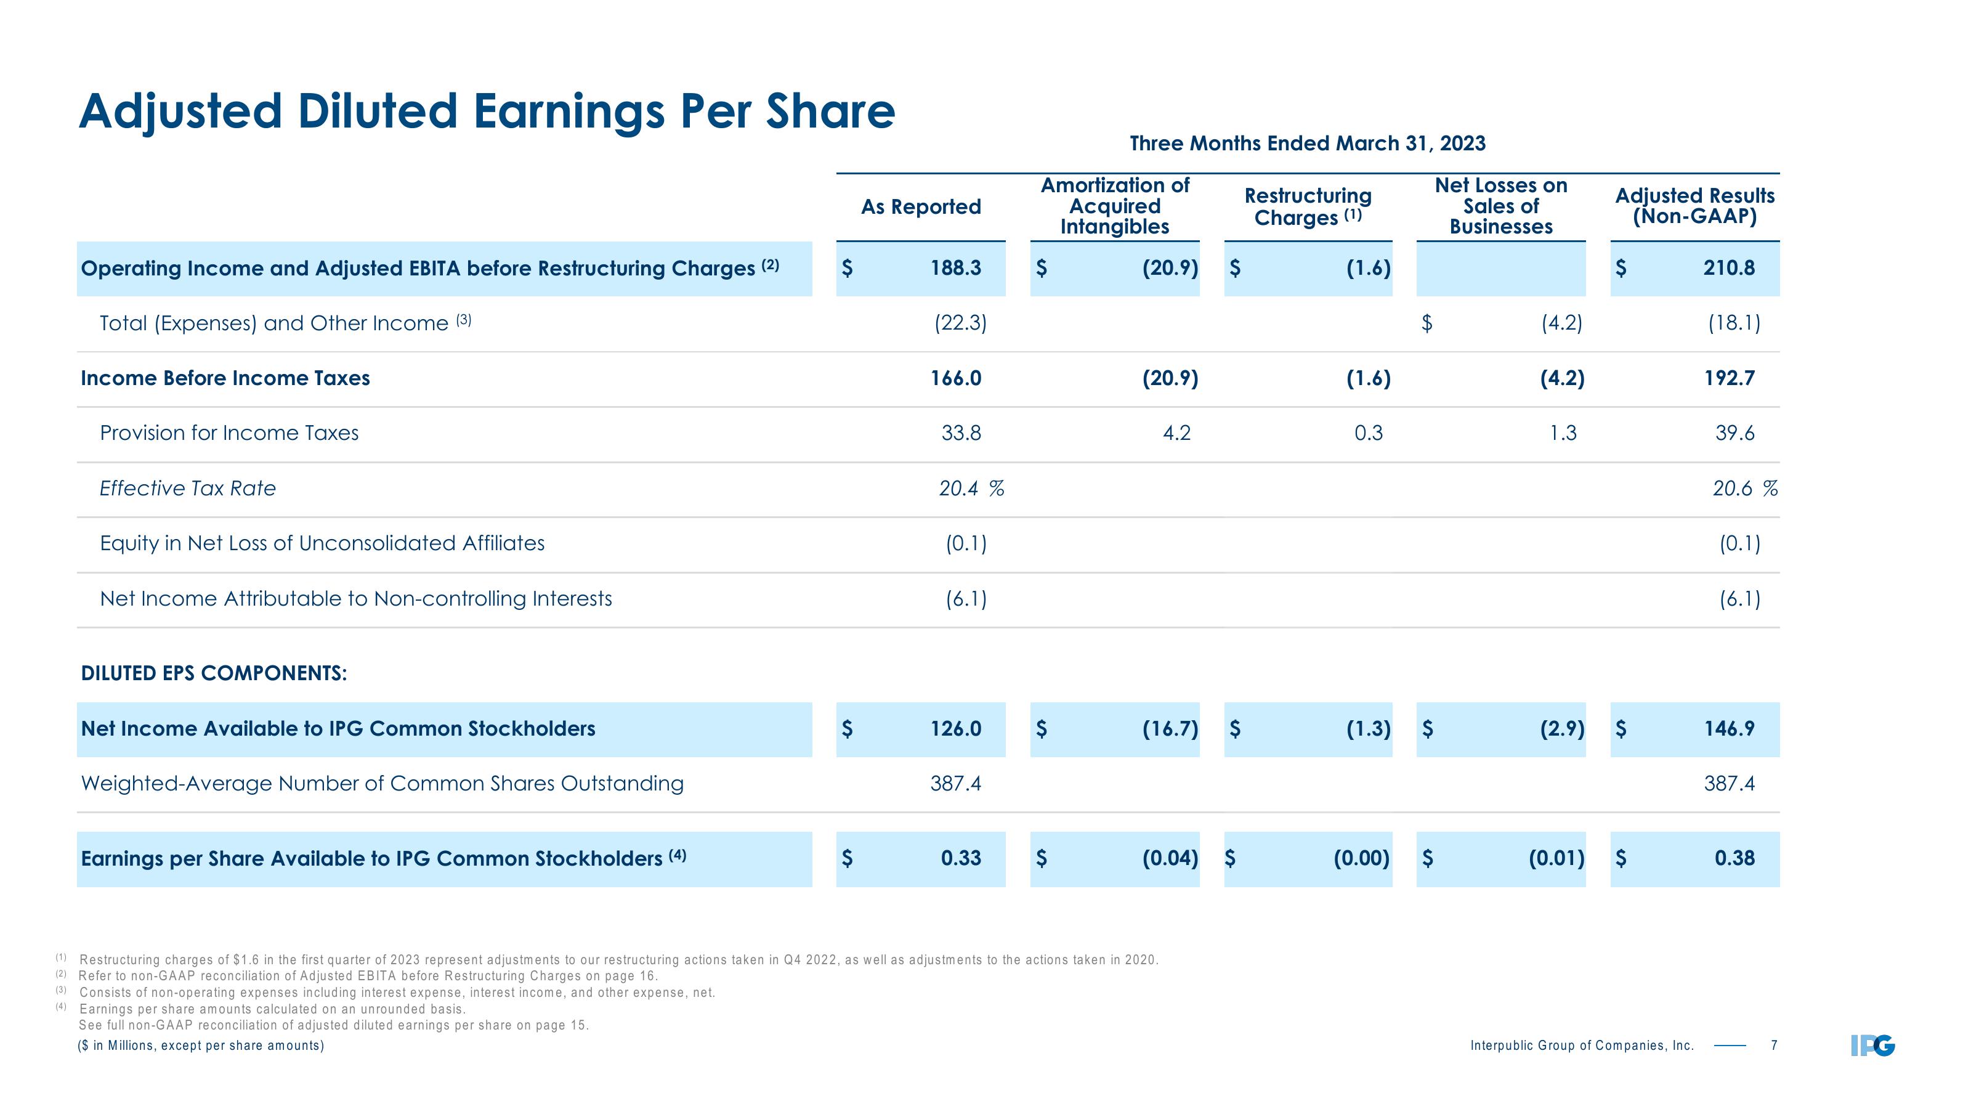Click the reported net income 126.0
Screen dimensions: 1971x1109
[956, 729]
